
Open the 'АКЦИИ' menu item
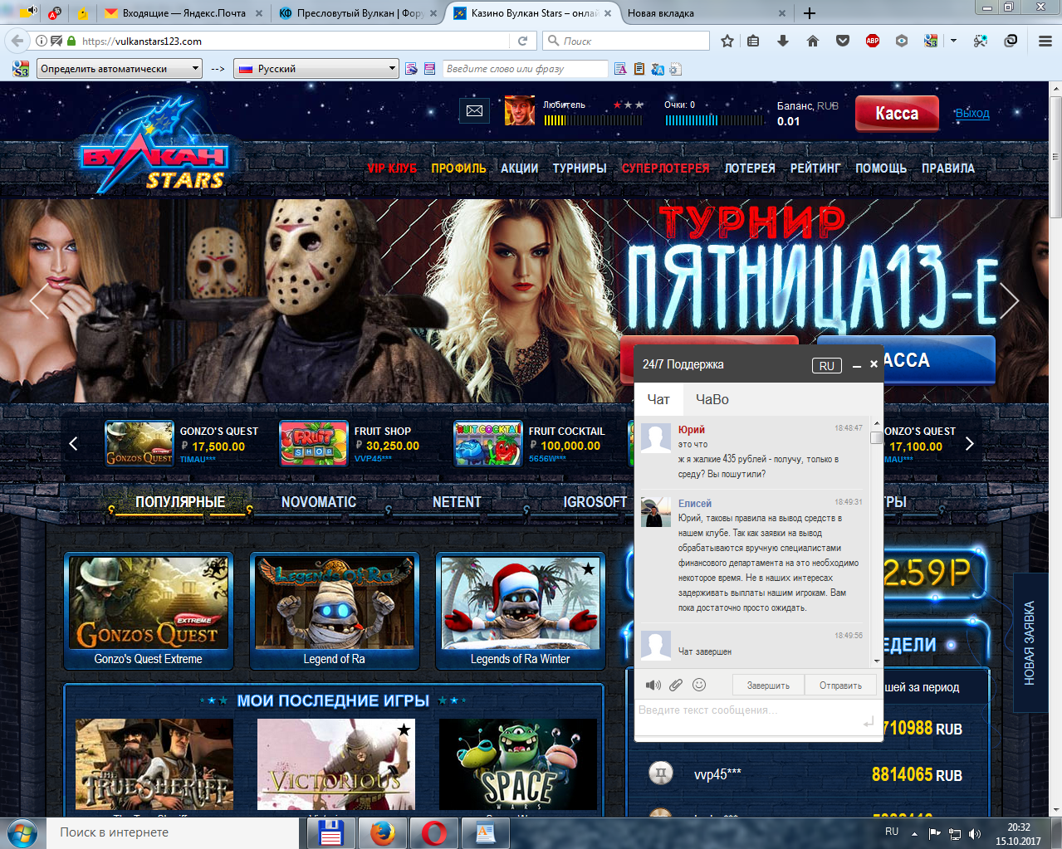[520, 168]
